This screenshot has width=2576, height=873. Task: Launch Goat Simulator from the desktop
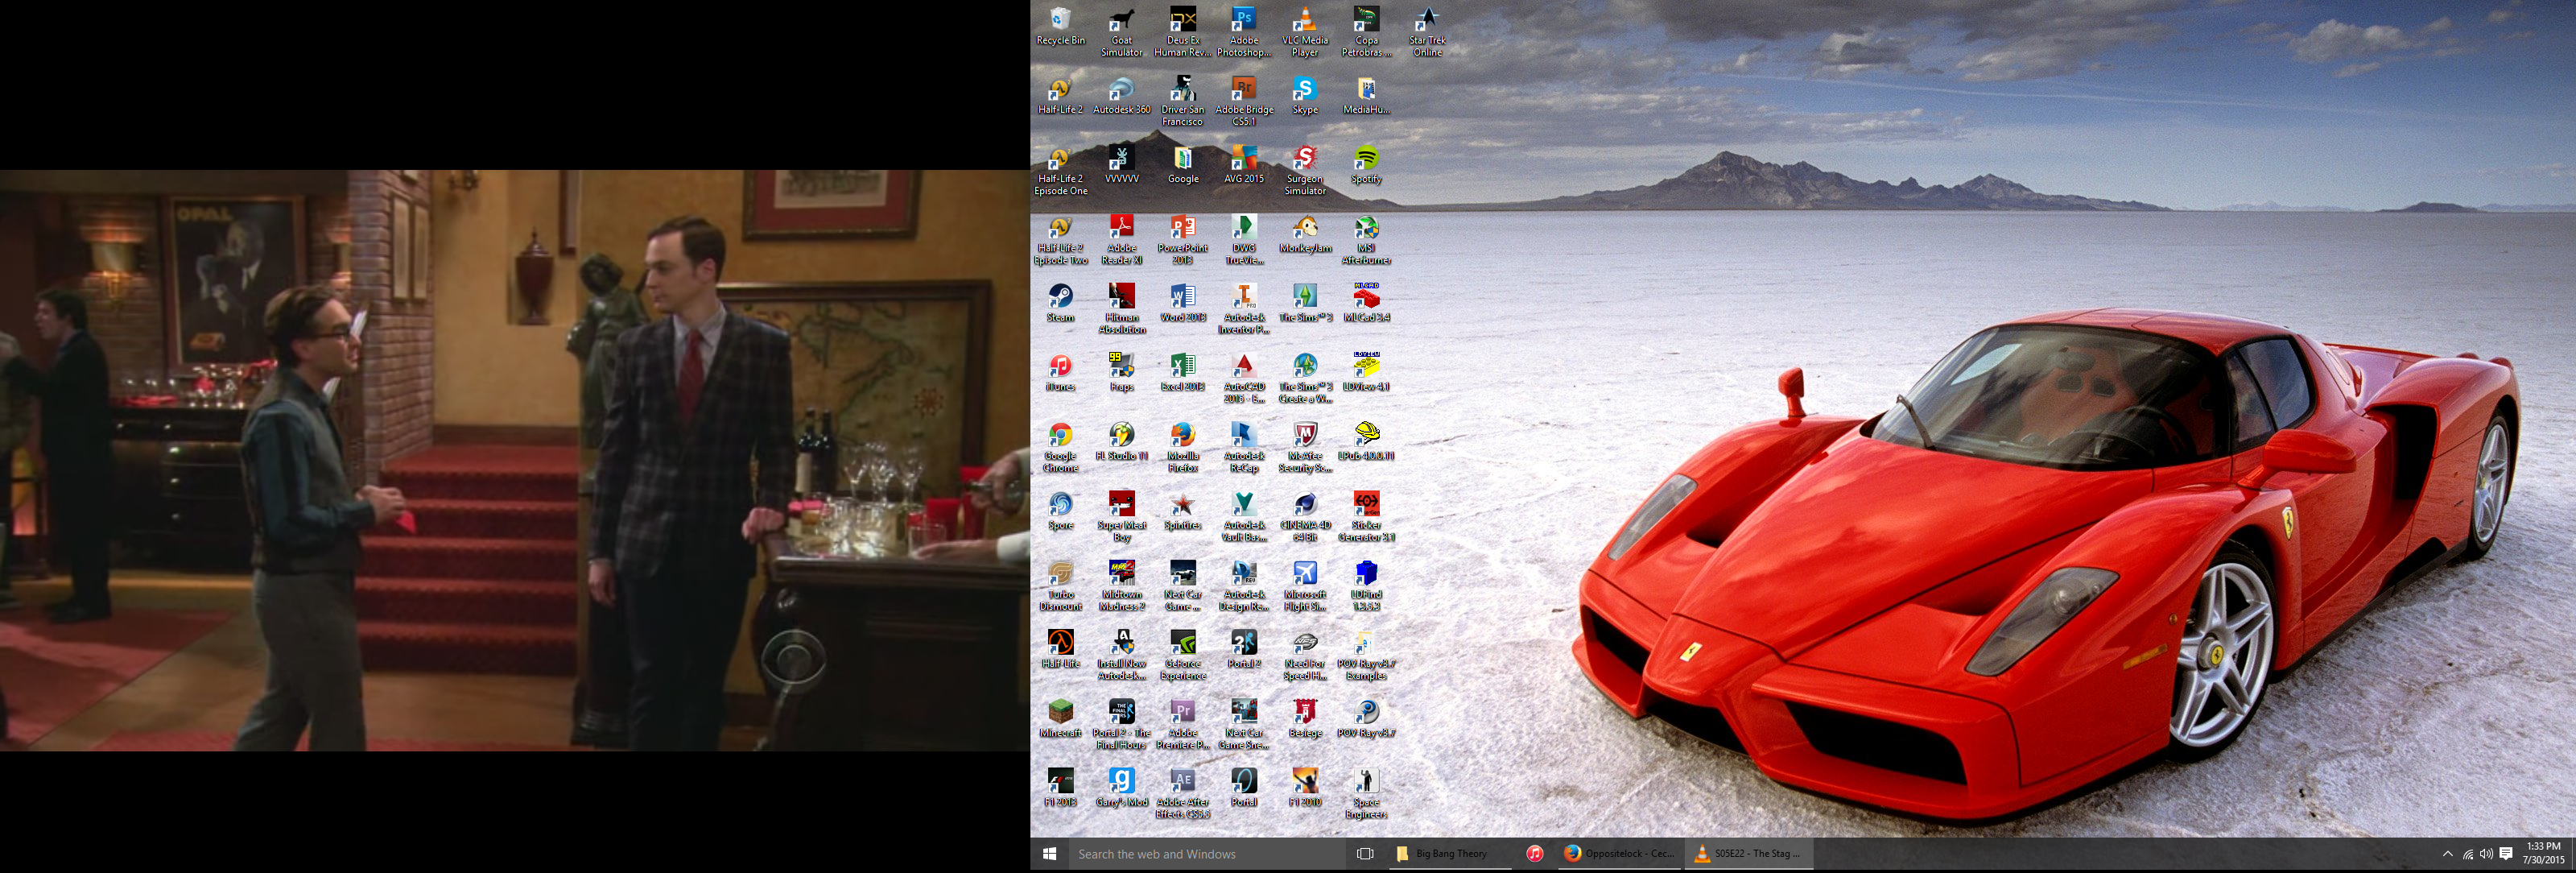pos(1121,32)
